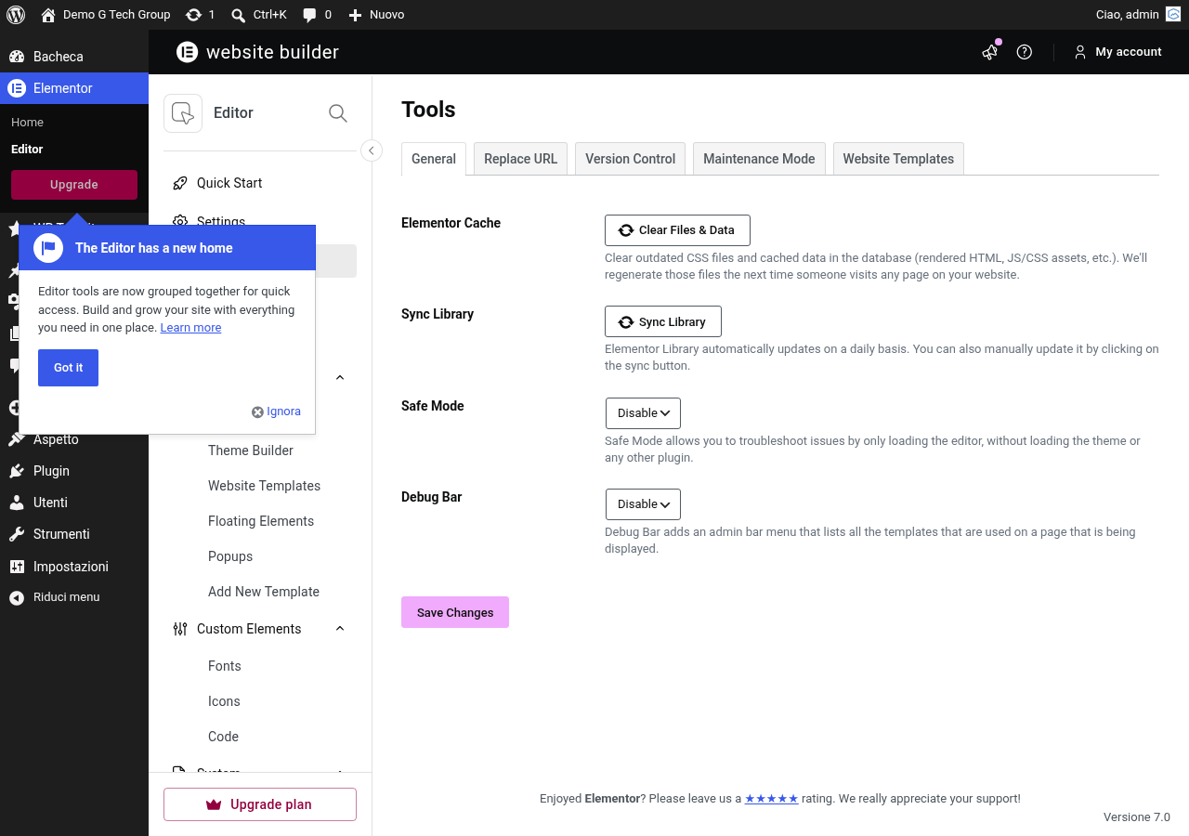The width and height of the screenshot is (1189, 836).
Task: Open the help question mark icon
Action: 1025,52
